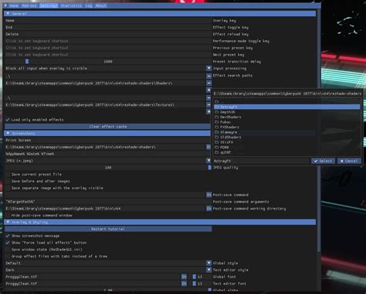Select the Fubax folder
The image size is (366, 294).
[286, 122]
